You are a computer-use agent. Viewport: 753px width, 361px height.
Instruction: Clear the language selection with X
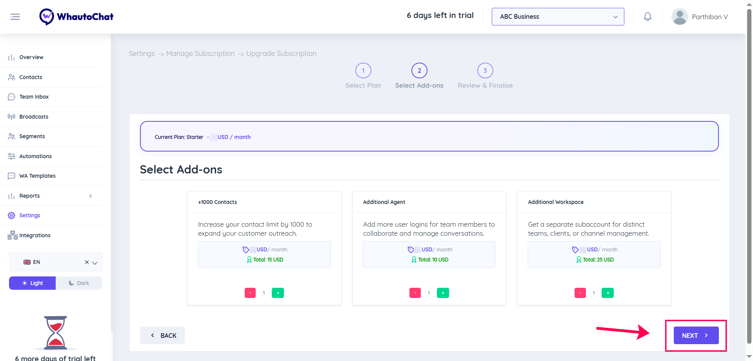point(87,262)
